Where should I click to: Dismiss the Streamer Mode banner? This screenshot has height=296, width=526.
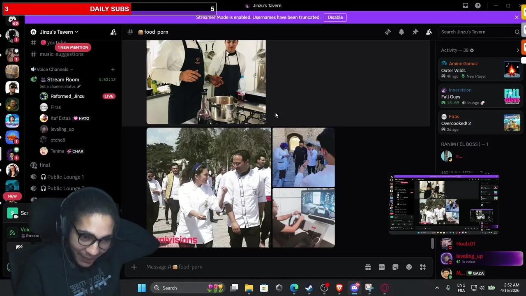pyautogui.click(x=517, y=17)
